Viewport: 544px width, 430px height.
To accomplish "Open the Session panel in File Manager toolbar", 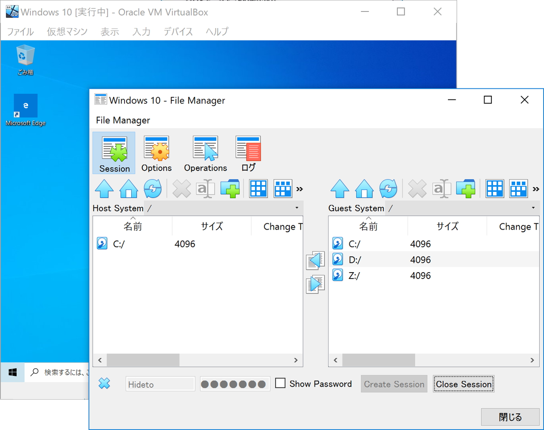I will point(114,153).
